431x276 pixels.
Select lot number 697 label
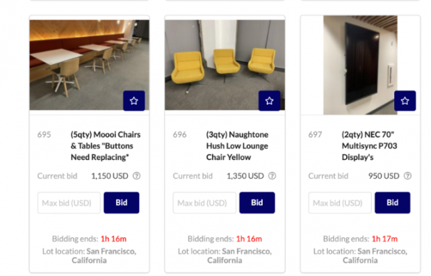[x=315, y=135]
